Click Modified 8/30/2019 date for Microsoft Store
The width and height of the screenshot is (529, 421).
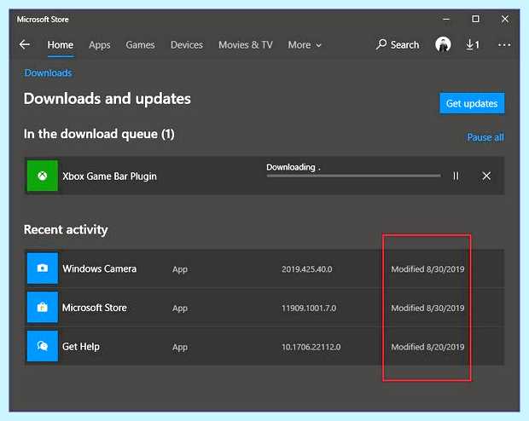(x=427, y=309)
